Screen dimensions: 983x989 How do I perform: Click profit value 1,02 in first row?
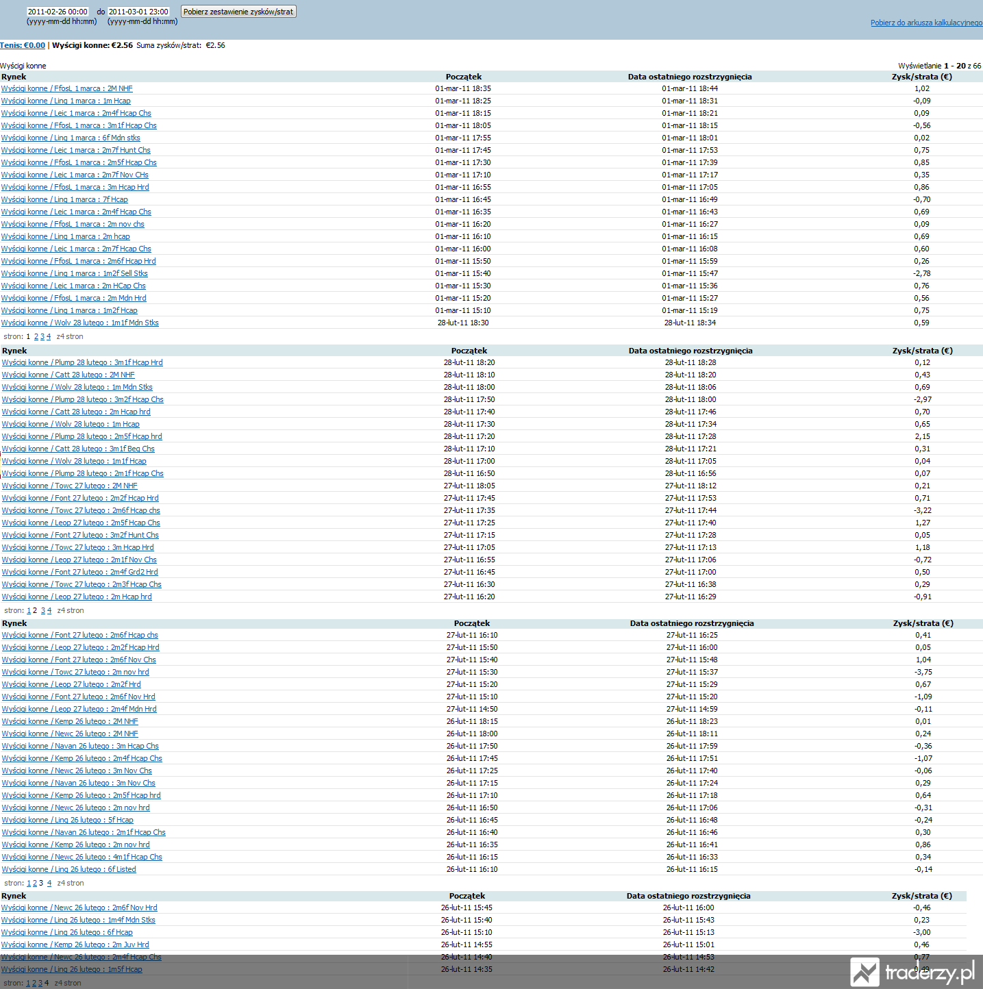coord(921,88)
